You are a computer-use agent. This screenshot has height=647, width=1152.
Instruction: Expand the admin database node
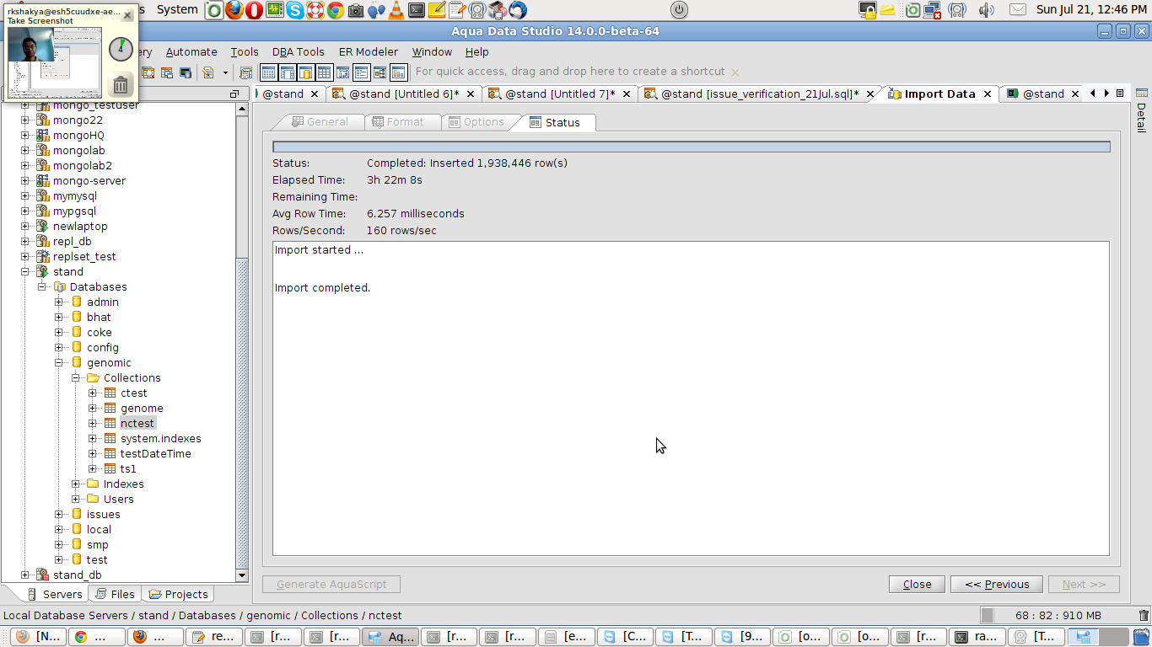coord(58,302)
